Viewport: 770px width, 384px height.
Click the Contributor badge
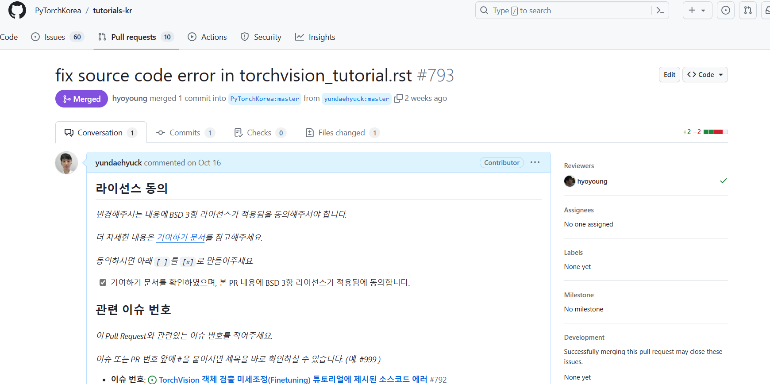click(501, 163)
